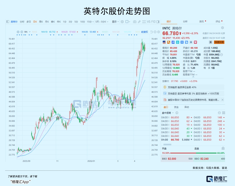Remove the MA indicator with X icon
235x186 pixels.
pos(22,32)
